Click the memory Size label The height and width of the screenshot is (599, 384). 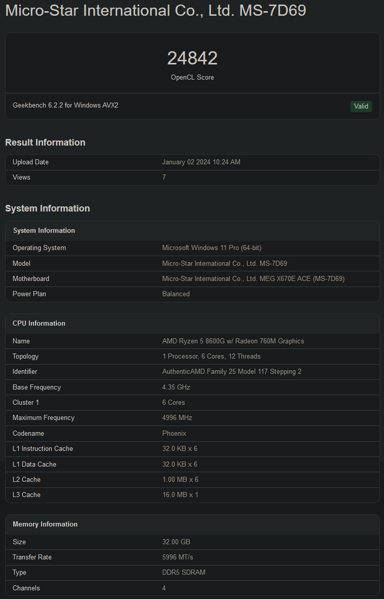(x=19, y=542)
